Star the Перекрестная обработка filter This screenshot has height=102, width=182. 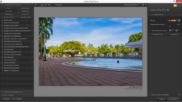click(x=2, y=44)
